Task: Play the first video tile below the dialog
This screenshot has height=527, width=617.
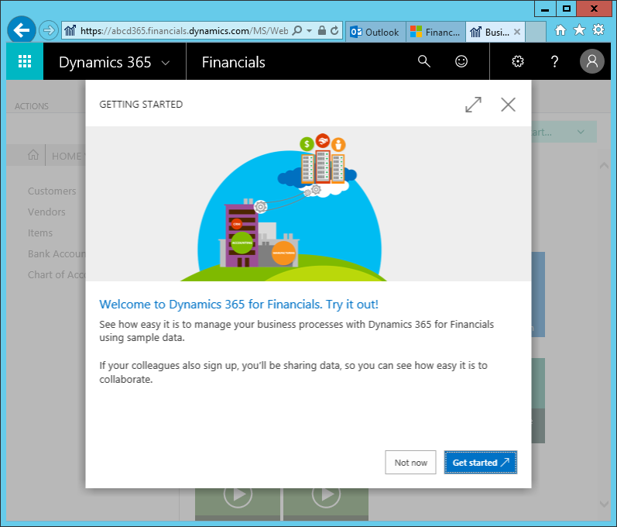Action: coord(238,494)
